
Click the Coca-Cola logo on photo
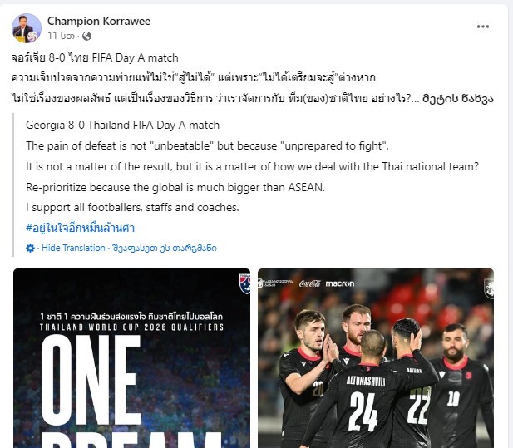[x=309, y=283]
